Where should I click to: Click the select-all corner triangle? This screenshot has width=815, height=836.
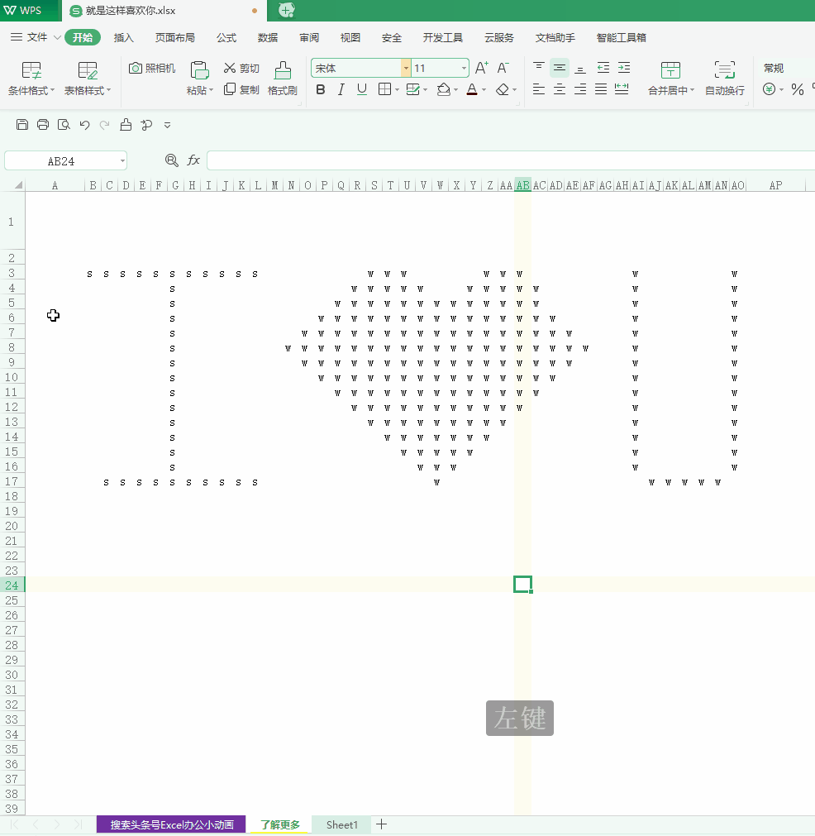(x=19, y=185)
